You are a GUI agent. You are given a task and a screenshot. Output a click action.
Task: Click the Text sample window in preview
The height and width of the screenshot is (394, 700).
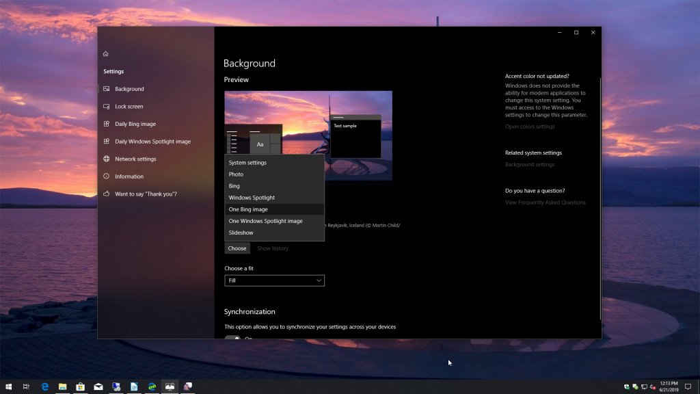[355, 136]
